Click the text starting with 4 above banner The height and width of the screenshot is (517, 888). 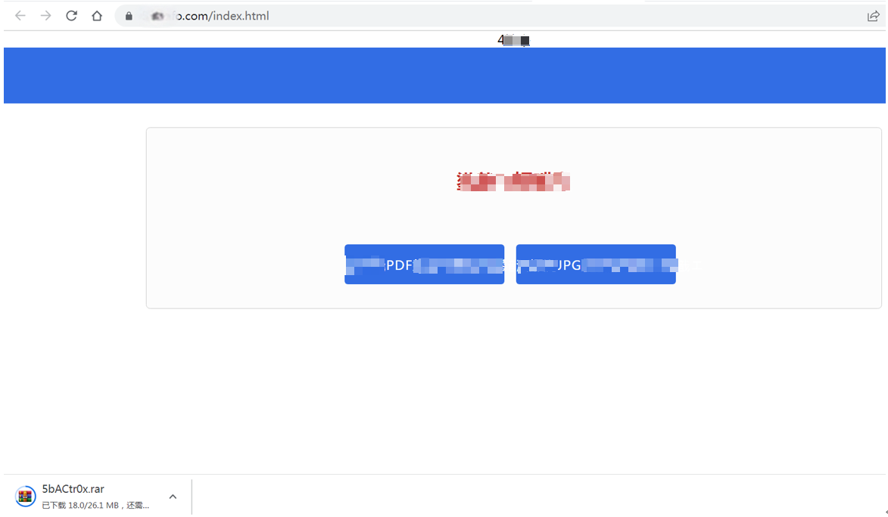click(513, 40)
